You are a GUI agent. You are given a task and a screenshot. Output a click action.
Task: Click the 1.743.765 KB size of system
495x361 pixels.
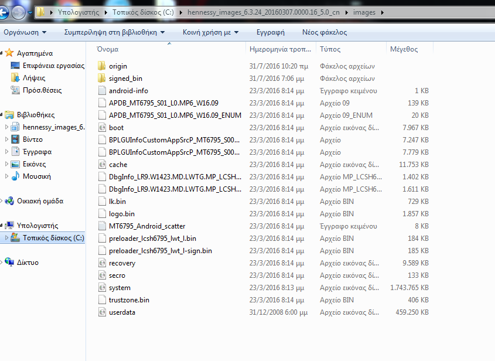click(x=409, y=288)
